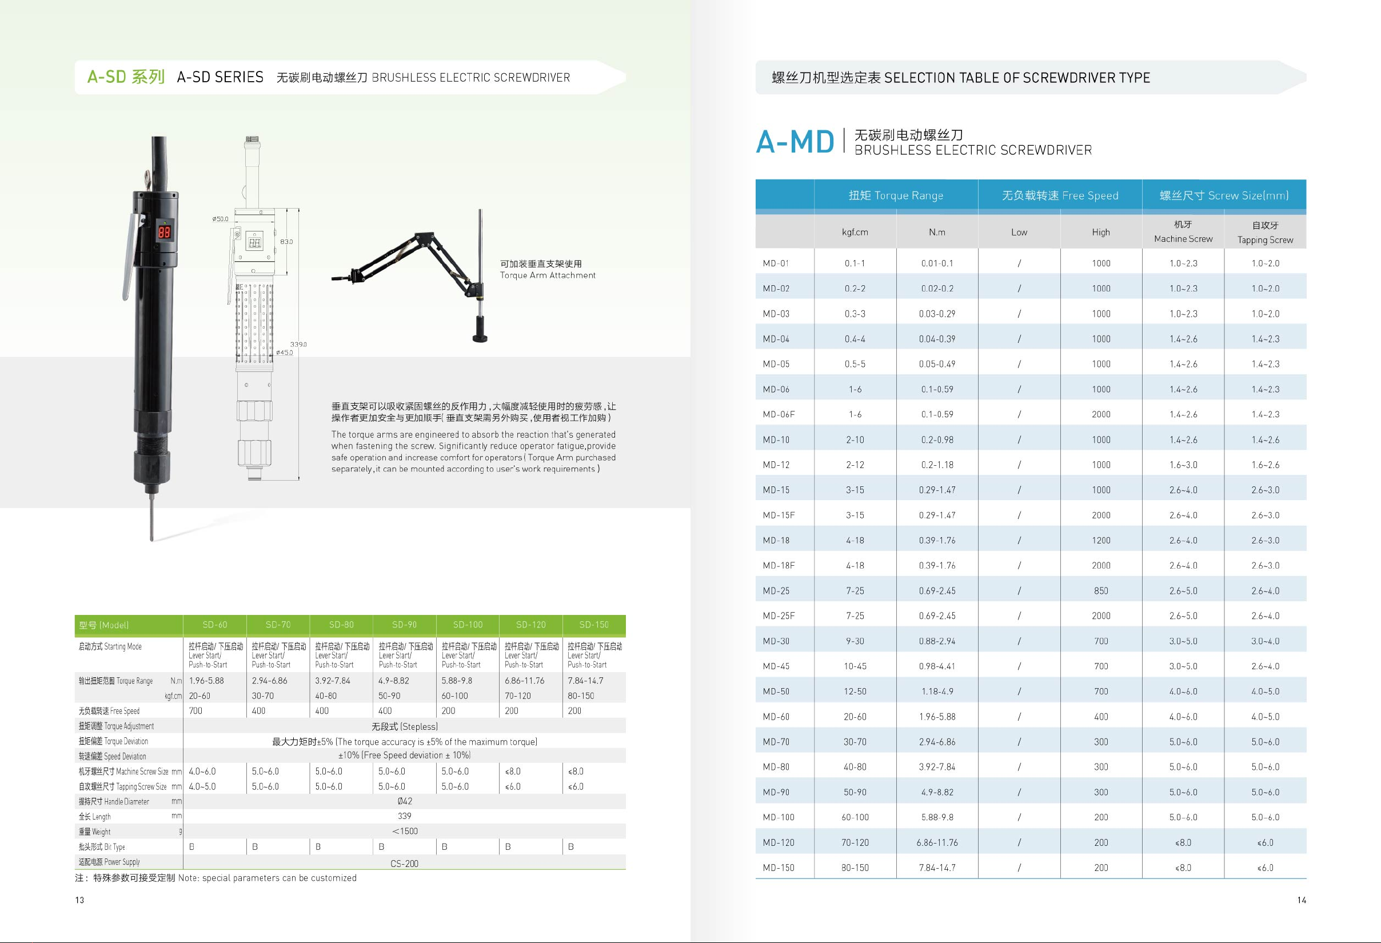Click the 'Machine Screw' subheader

1183,239
